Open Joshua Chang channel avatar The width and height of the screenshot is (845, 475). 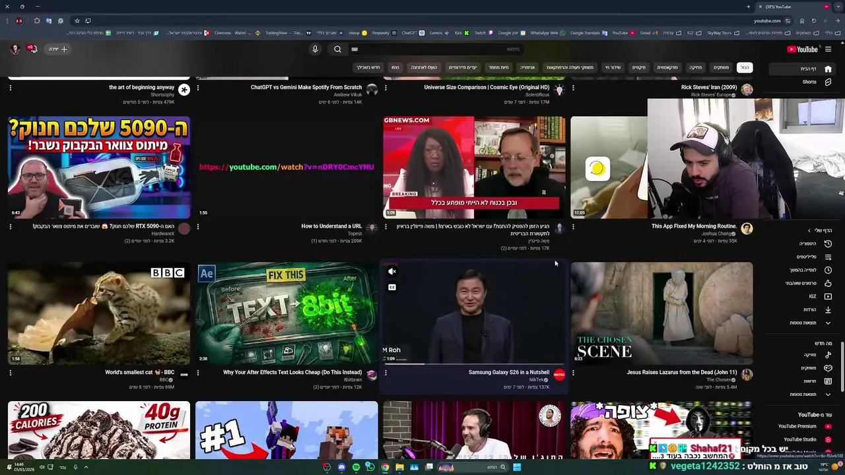coord(747,228)
